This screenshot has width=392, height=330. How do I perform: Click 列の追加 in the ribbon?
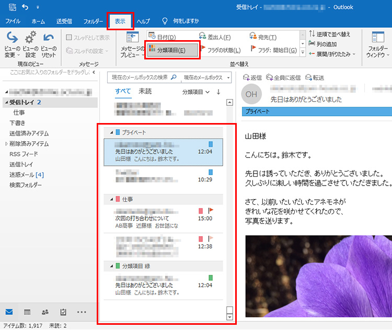326,44
